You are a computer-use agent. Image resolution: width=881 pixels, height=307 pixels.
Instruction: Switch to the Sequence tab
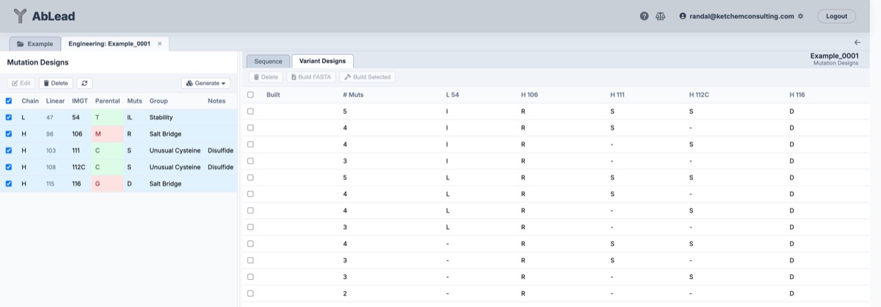[268, 61]
